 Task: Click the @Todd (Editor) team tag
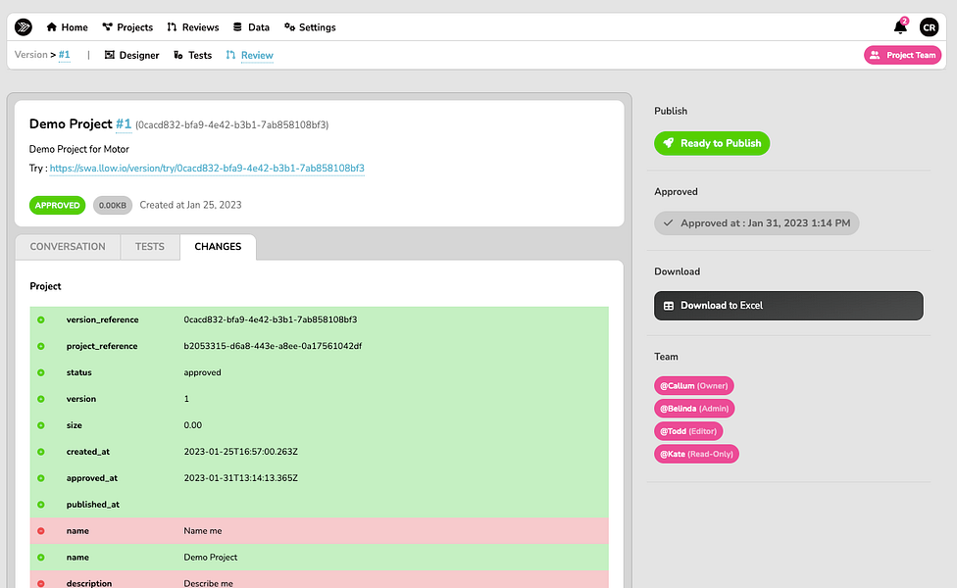point(688,431)
